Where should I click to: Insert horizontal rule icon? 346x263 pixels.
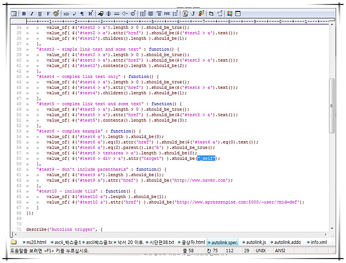(117, 14)
